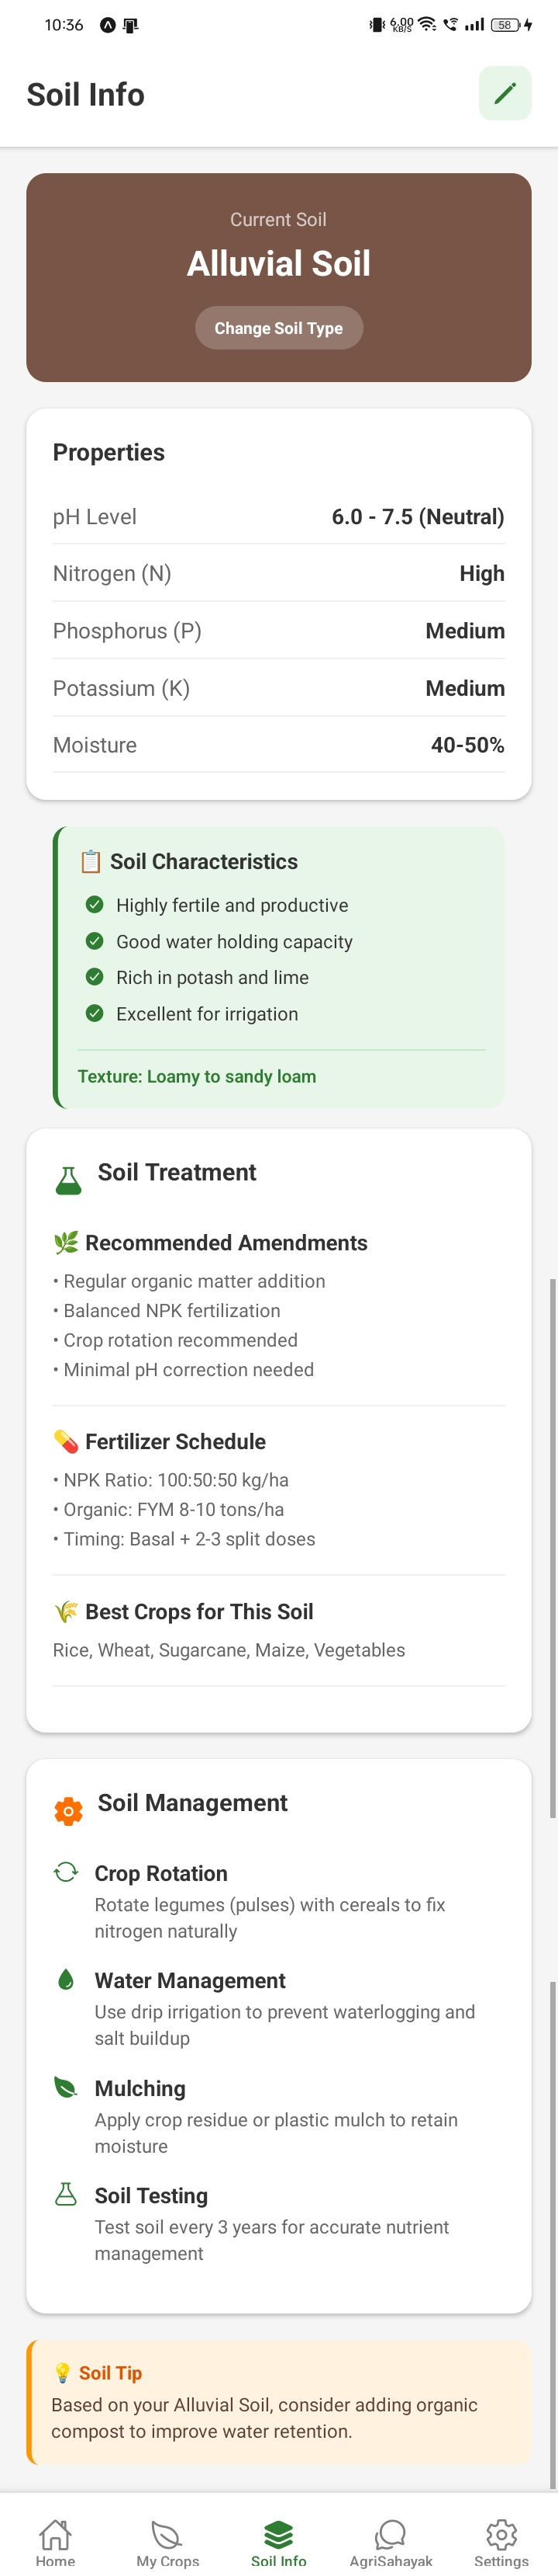The width and height of the screenshot is (558, 2576).
Task: Open the edit pencil icon in Soil Info header
Action: (x=504, y=93)
